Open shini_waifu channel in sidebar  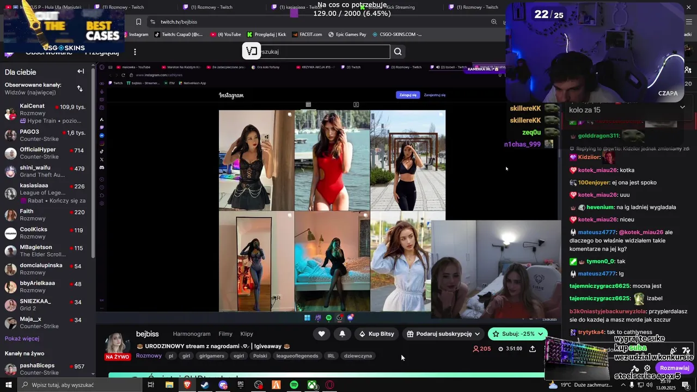(x=46, y=171)
